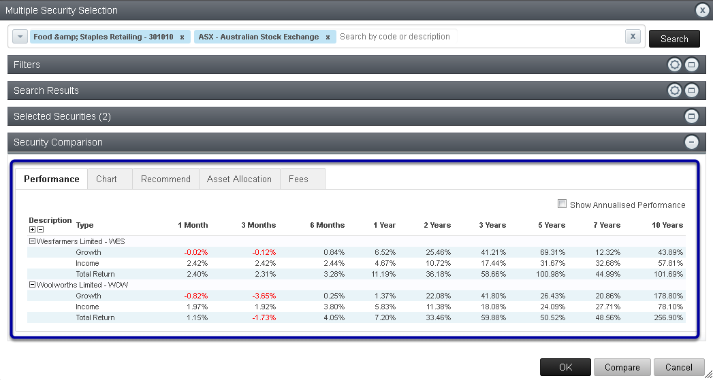
Task: Collapse the Woolworths Limited - WOW group
Action: tap(32, 285)
